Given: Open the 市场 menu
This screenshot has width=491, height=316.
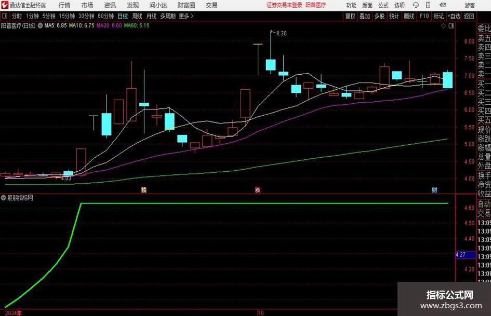Looking at the screenshot, I should (x=87, y=5).
